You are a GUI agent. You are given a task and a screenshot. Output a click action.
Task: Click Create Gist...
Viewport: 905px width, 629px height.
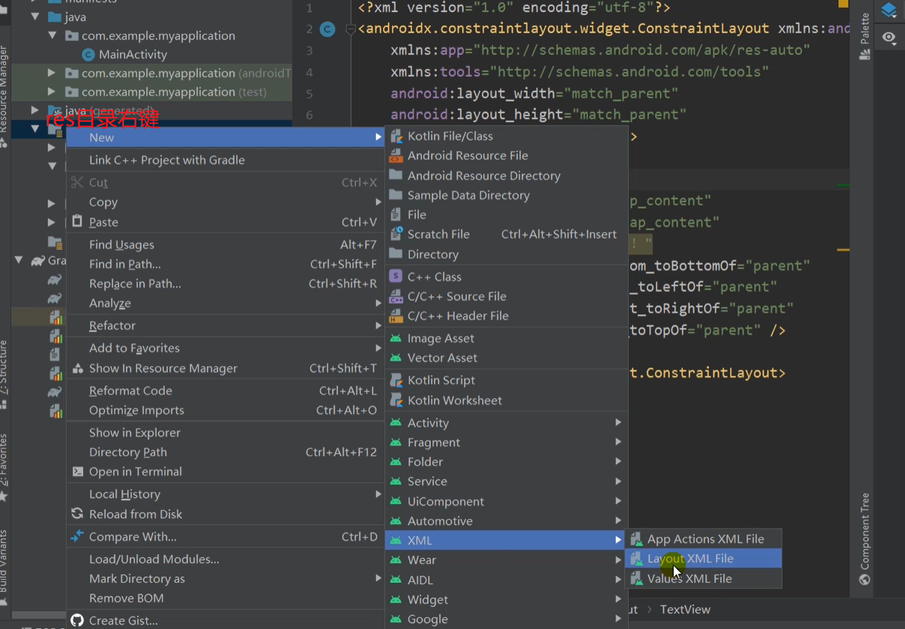[225, 621]
